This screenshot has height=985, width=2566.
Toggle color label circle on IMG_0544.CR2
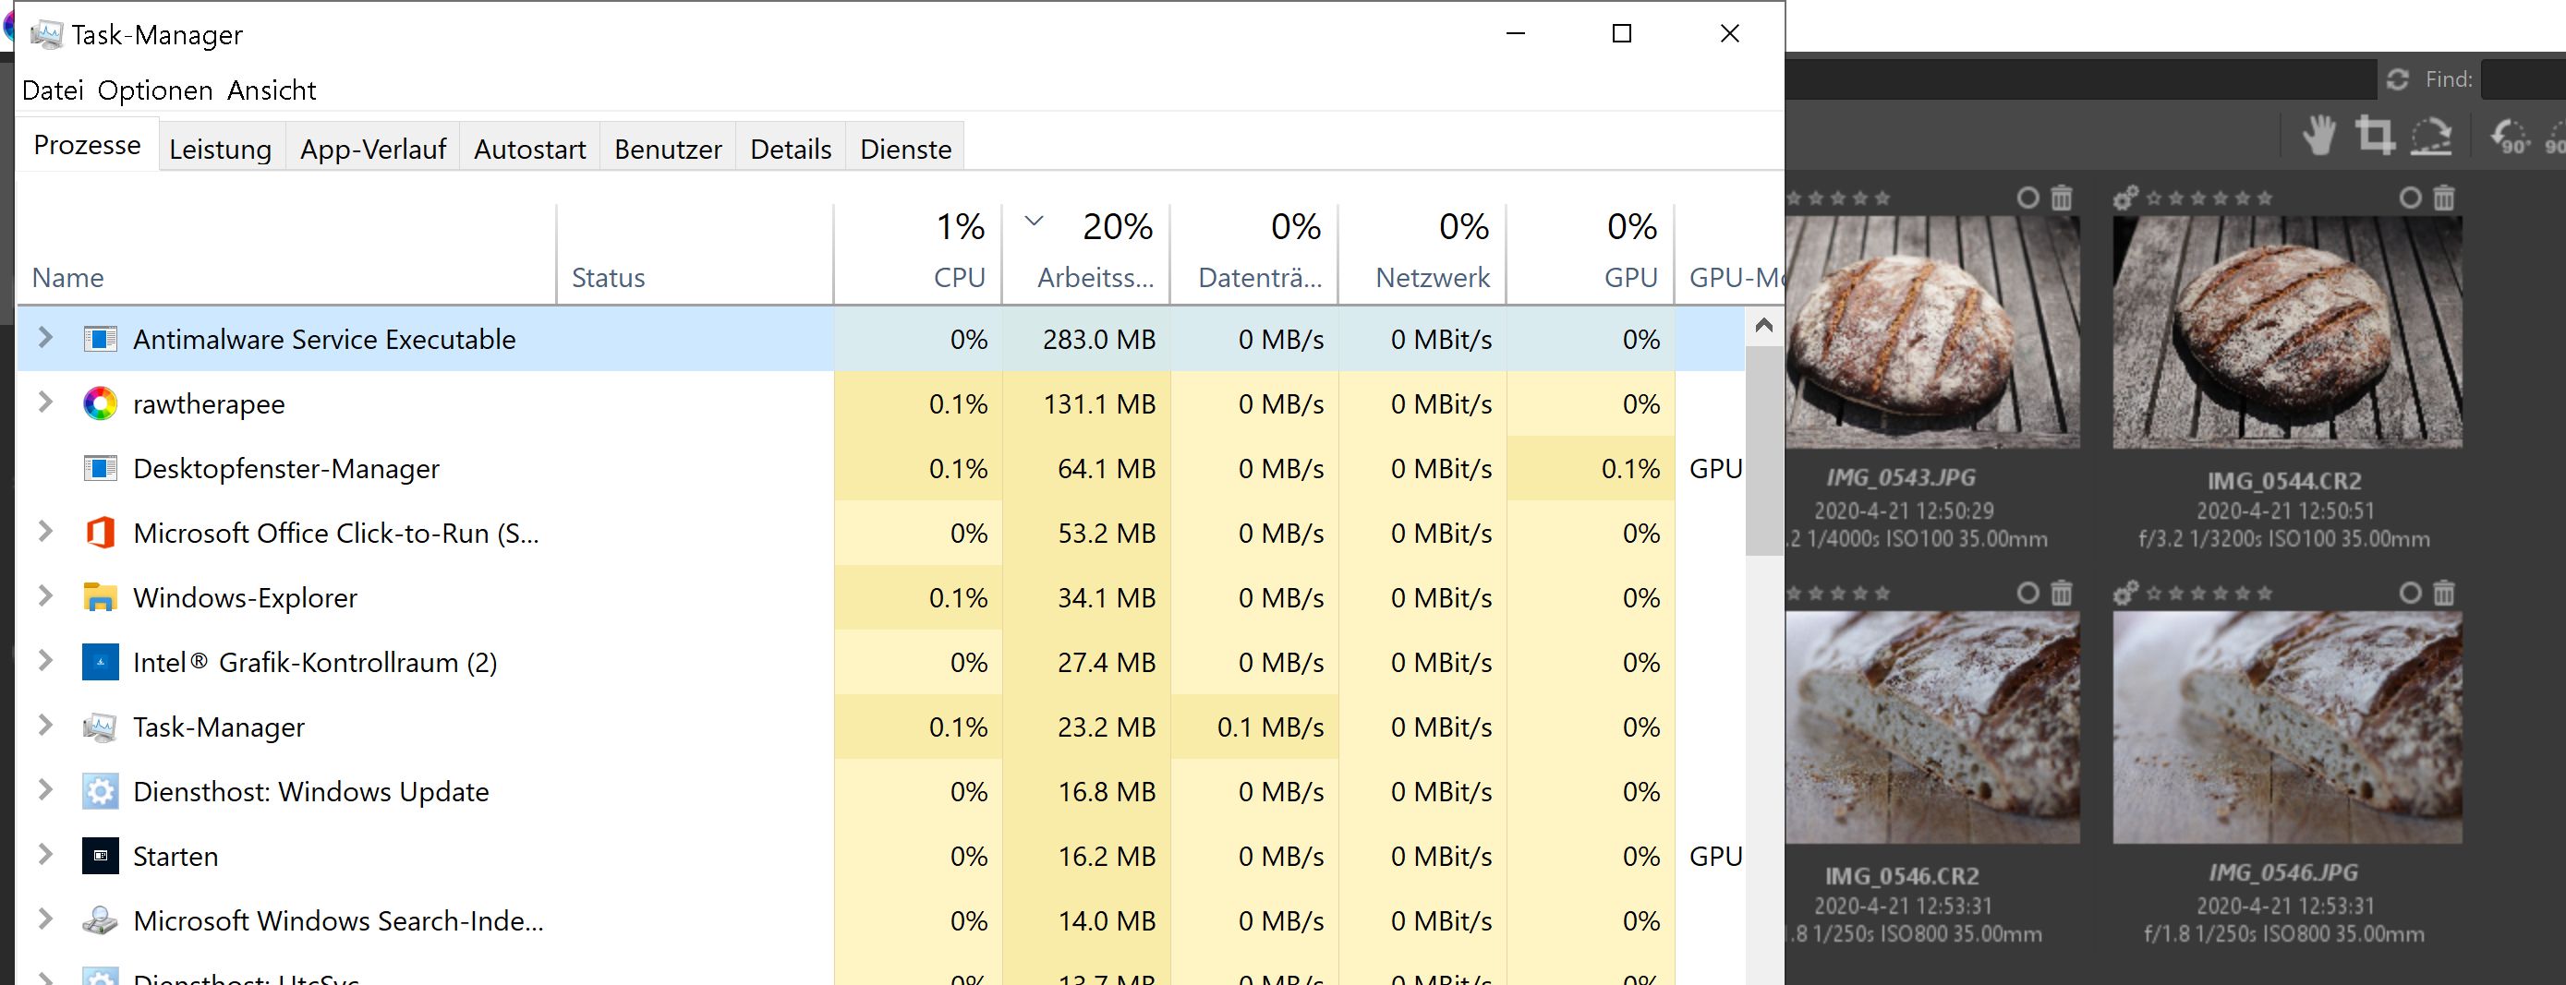(2410, 198)
